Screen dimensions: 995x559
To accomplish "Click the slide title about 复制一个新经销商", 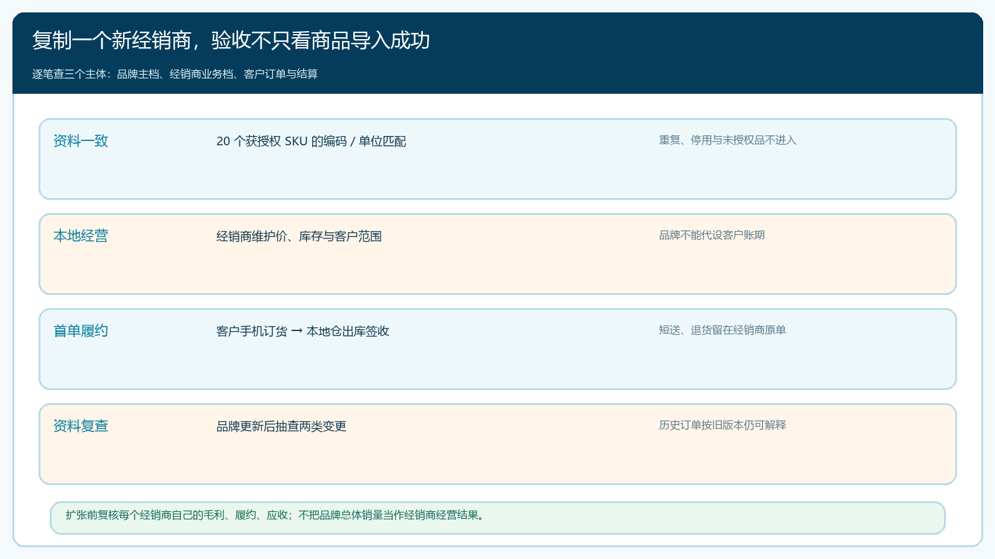I will 231,40.
